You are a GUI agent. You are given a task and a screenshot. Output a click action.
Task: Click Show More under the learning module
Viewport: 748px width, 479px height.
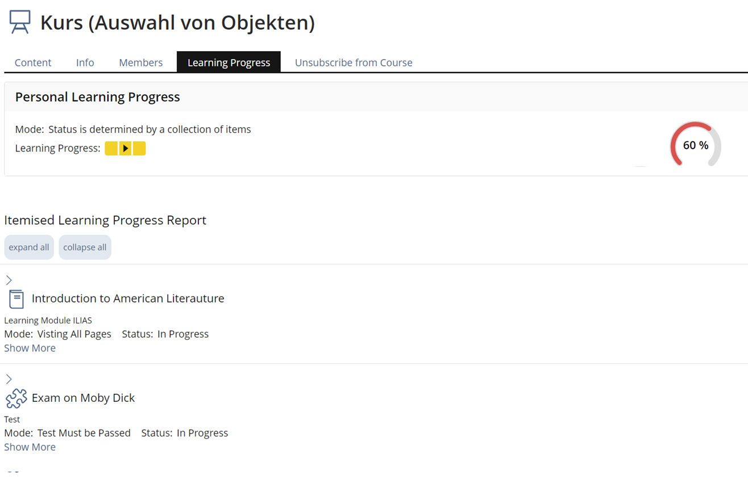pyautogui.click(x=30, y=348)
